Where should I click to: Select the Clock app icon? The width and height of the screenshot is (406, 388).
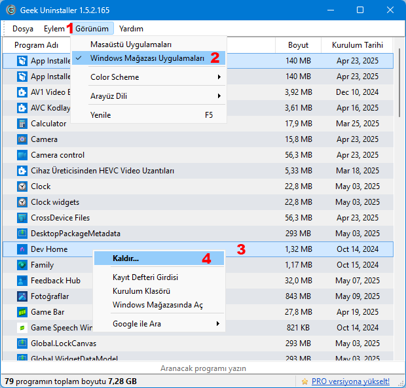22,186
